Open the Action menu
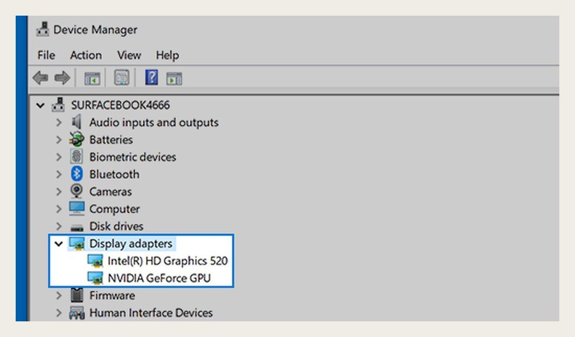Image resolution: width=575 pixels, height=337 pixels. coord(86,55)
